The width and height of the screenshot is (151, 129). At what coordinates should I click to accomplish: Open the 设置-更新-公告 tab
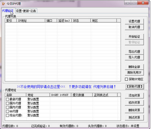coord(26,11)
